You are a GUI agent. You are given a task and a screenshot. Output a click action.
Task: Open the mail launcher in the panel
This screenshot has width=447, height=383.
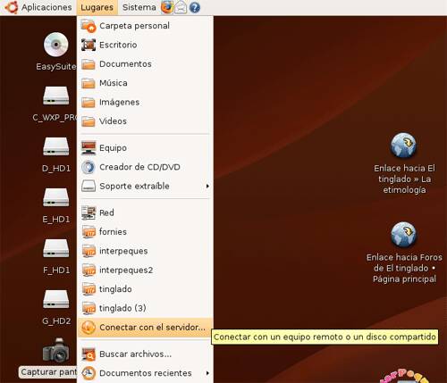181,7
